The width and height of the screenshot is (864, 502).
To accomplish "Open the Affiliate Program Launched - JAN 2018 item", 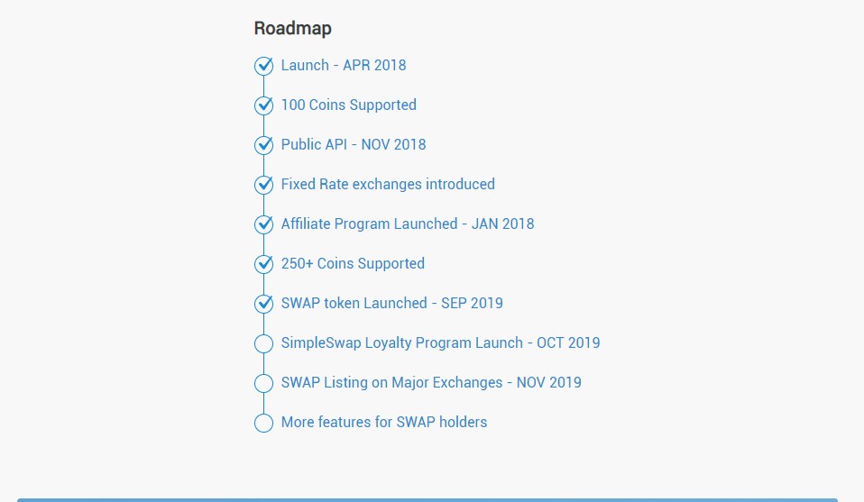I will (408, 224).
